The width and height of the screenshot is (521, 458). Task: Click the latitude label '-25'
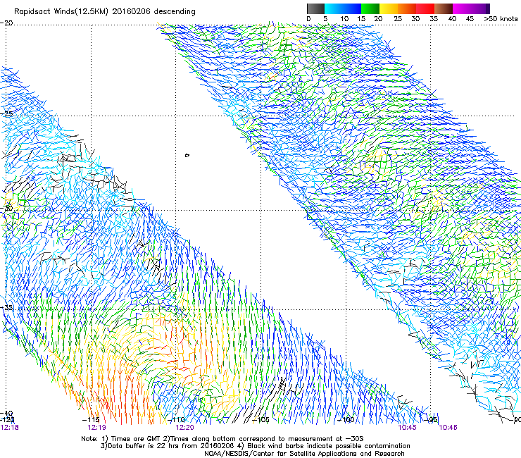(x=6, y=113)
